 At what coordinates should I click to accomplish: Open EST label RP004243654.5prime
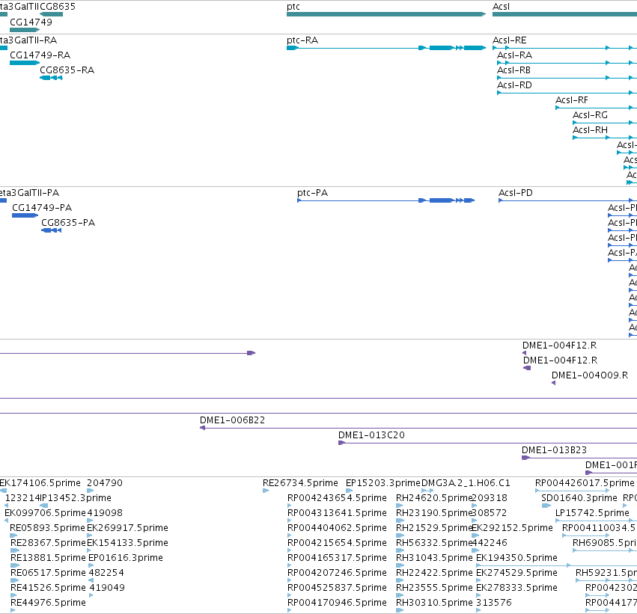point(337,498)
